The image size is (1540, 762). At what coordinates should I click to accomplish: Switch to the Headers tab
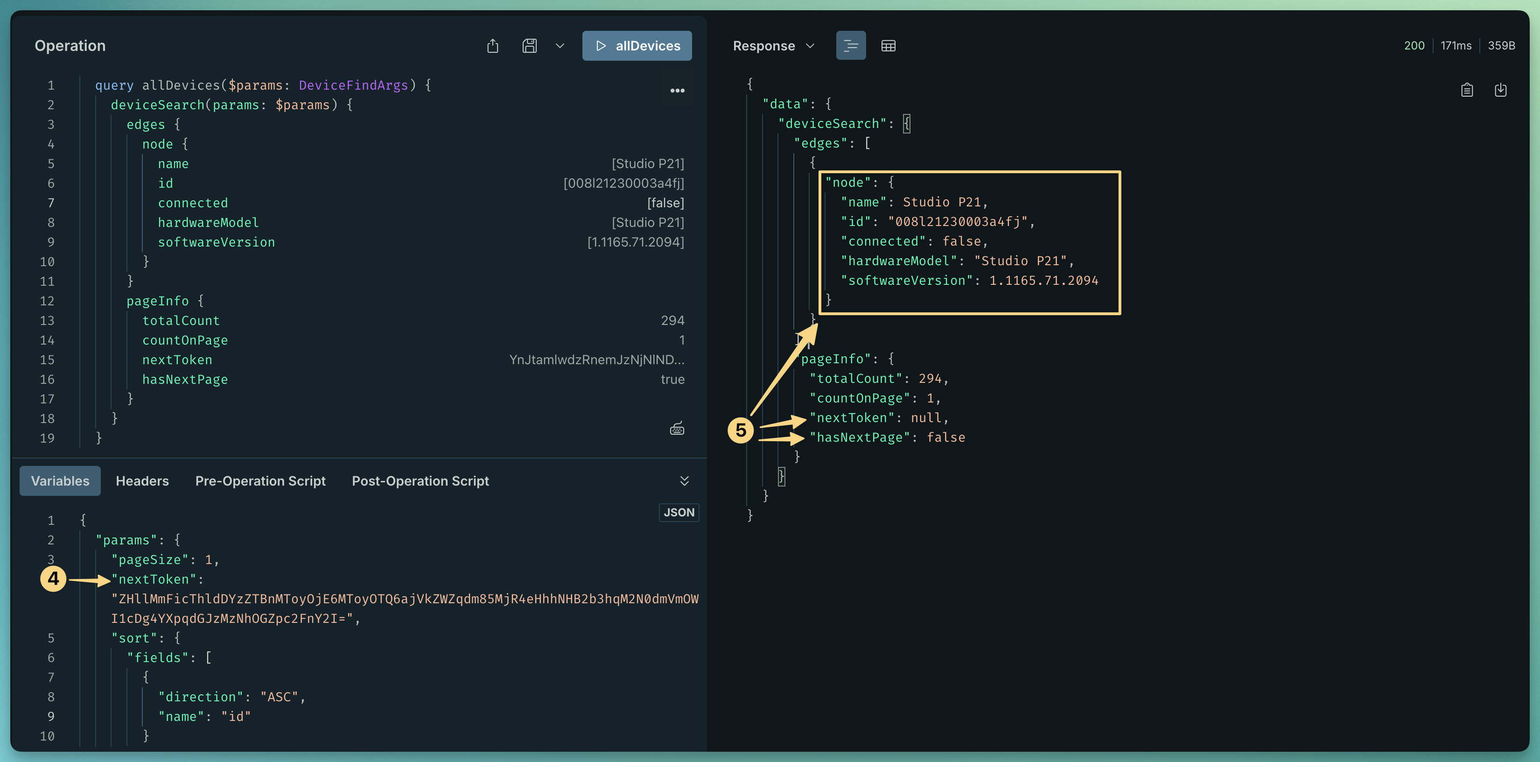click(142, 481)
